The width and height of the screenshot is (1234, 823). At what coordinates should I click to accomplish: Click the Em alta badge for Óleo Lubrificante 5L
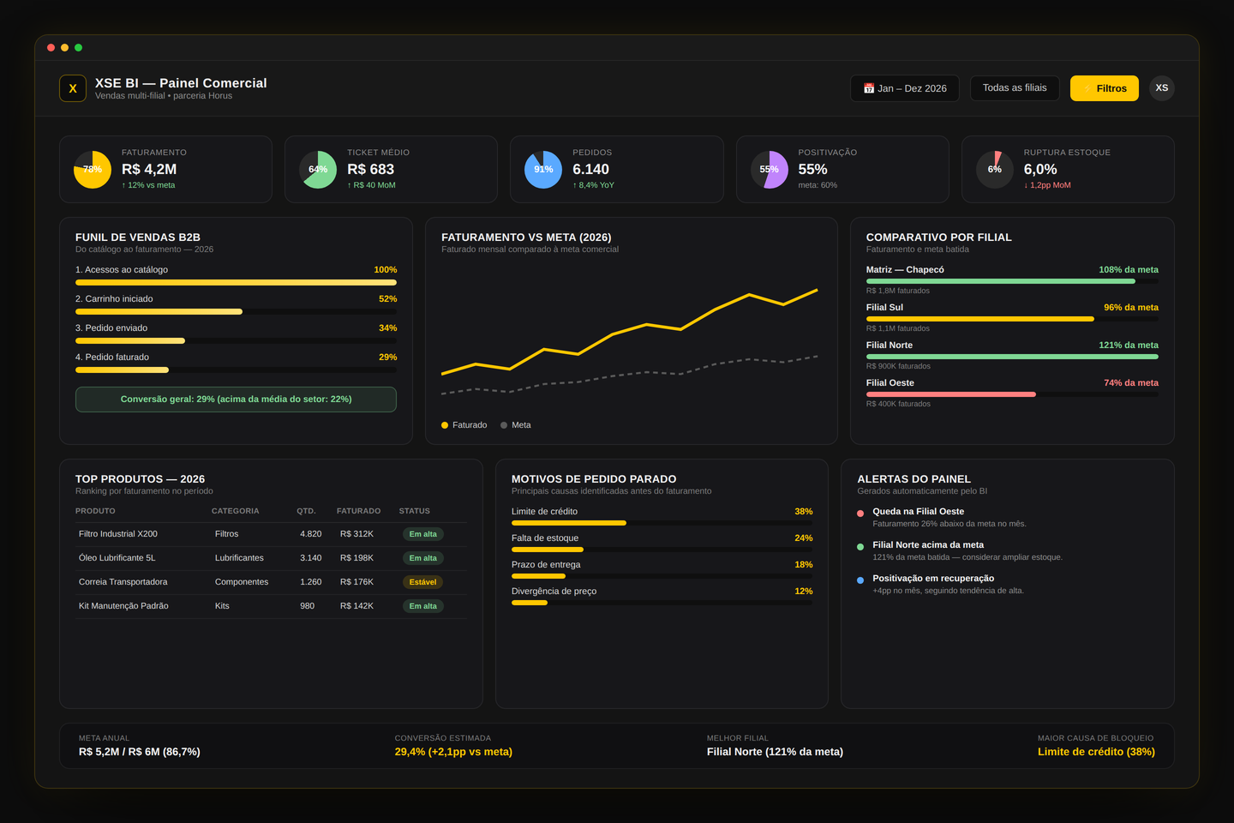(422, 558)
